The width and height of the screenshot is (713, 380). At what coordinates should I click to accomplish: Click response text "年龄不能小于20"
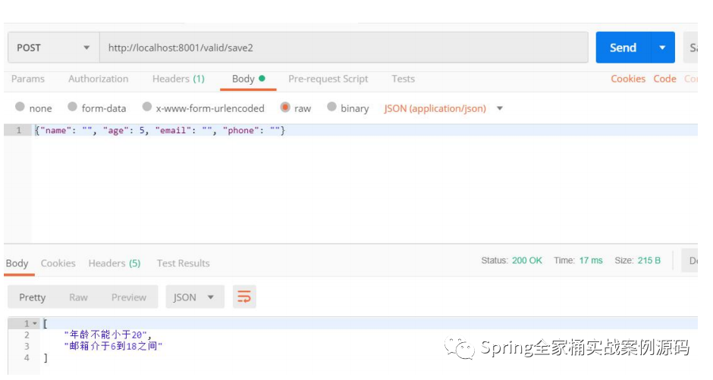click(105, 335)
